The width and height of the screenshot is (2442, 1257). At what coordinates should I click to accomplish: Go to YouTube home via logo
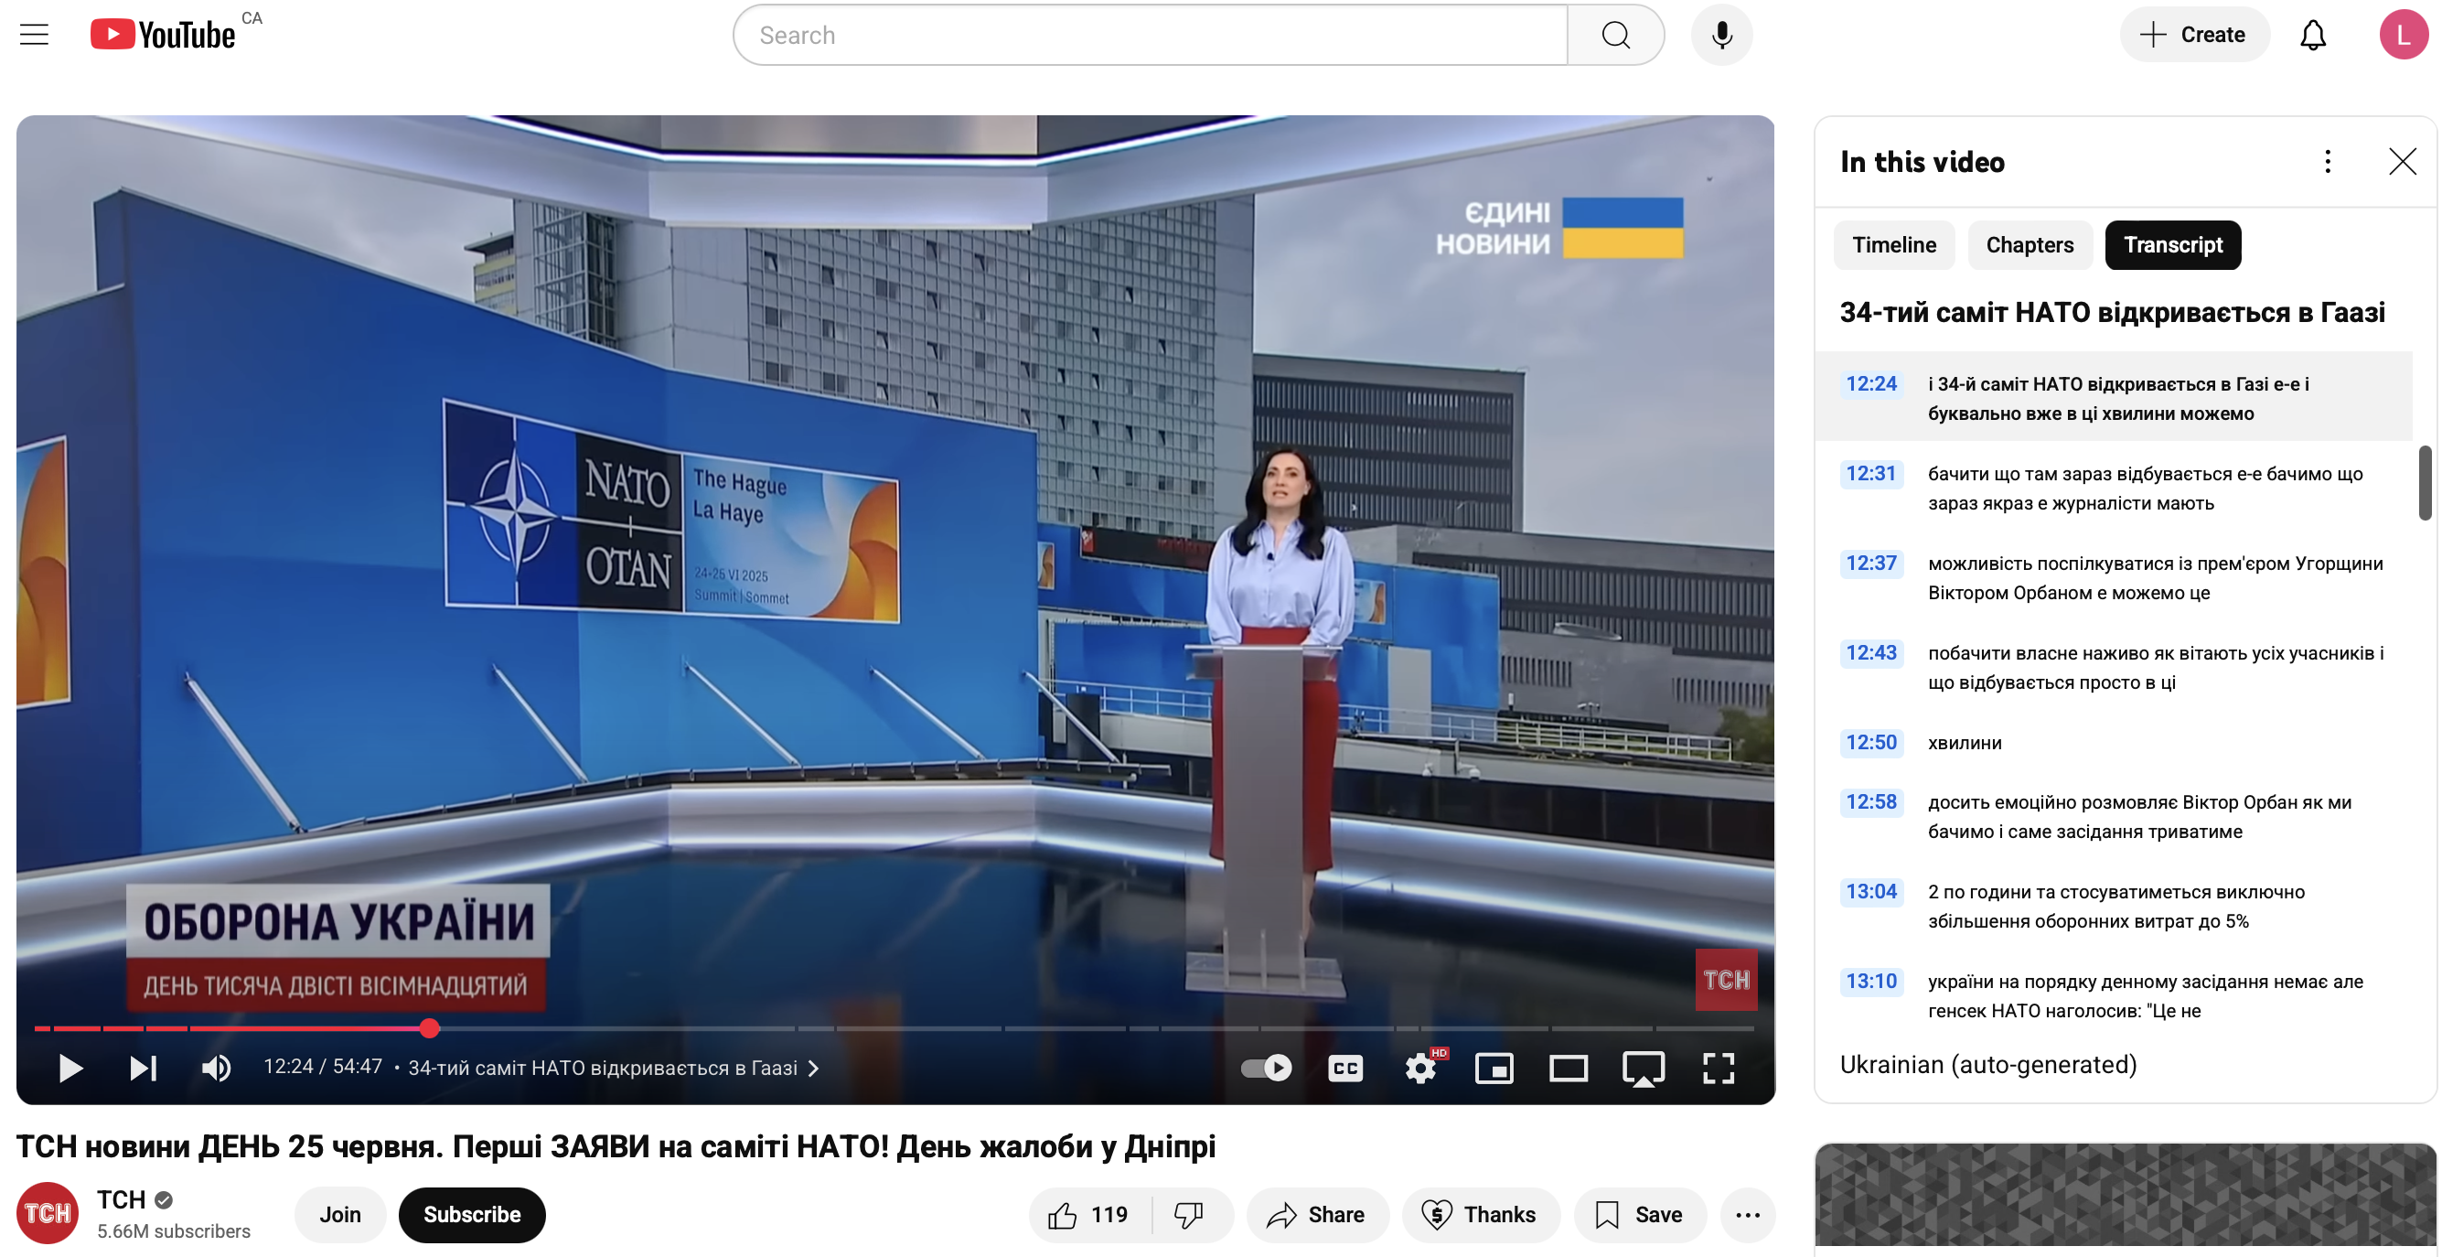click(x=162, y=35)
